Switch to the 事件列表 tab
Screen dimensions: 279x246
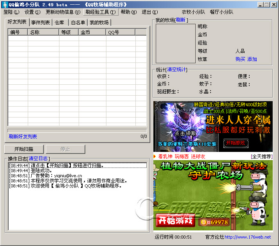coord(41,23)
